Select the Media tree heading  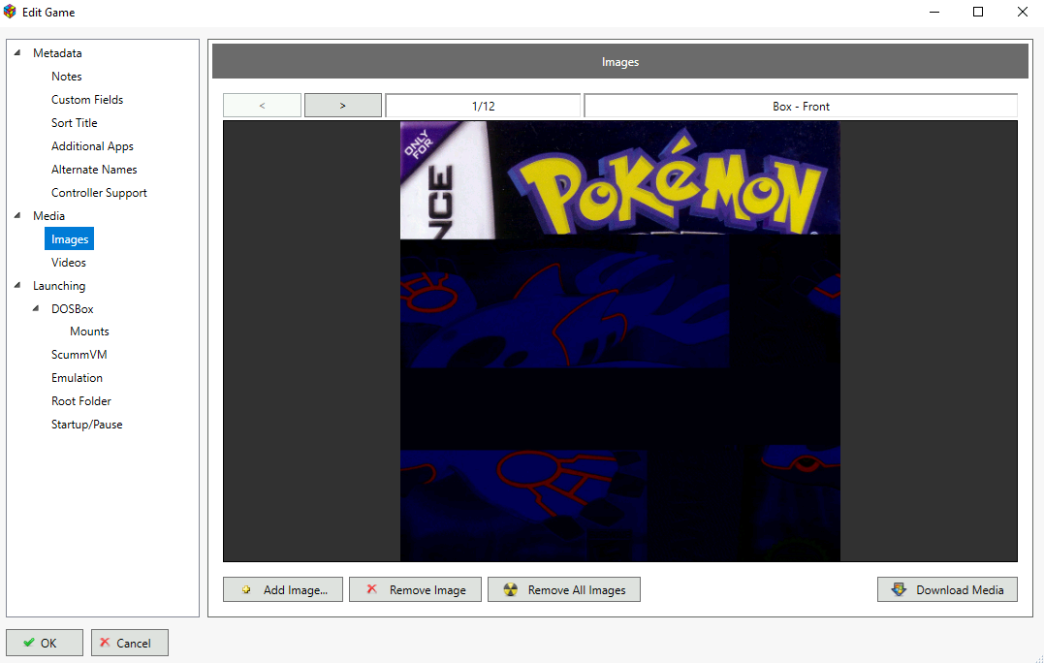49,216
